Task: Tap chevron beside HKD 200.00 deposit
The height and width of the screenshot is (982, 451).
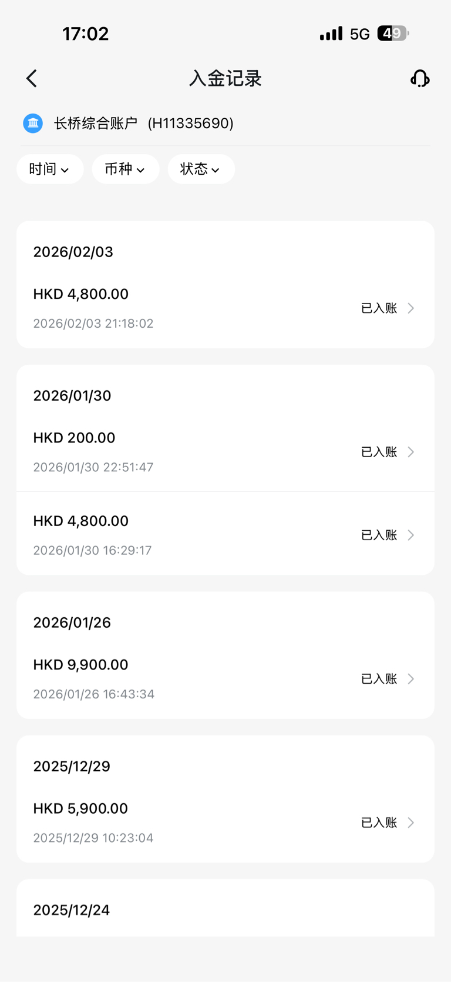Action: tap(411, 452)
